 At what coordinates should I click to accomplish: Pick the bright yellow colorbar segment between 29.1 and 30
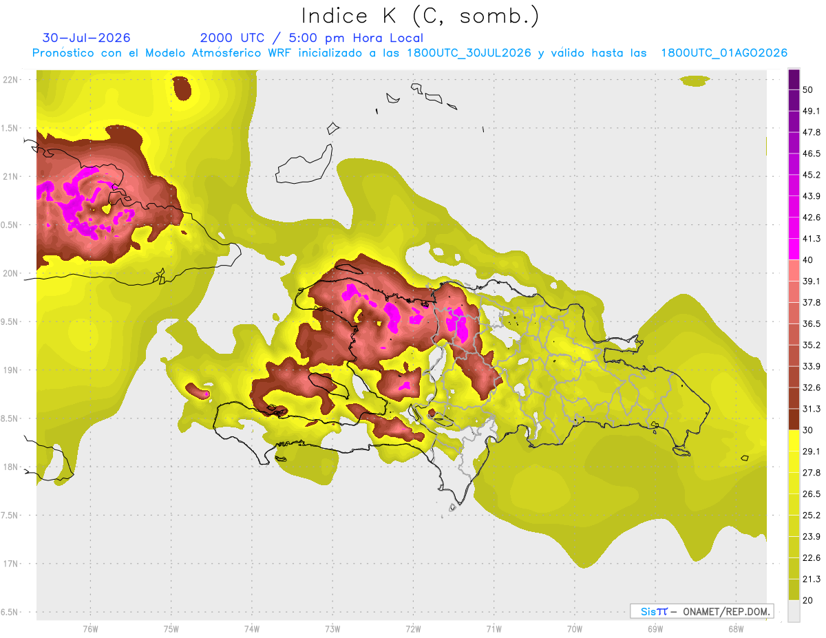pos(794,440)
